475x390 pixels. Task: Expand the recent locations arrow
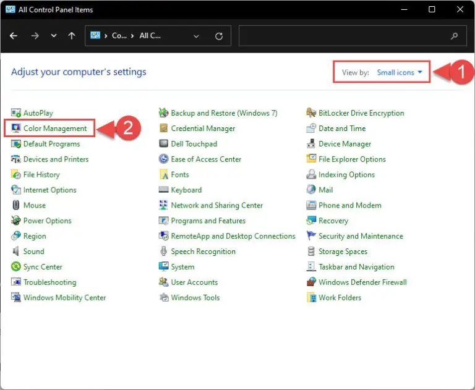pos(54,36)
